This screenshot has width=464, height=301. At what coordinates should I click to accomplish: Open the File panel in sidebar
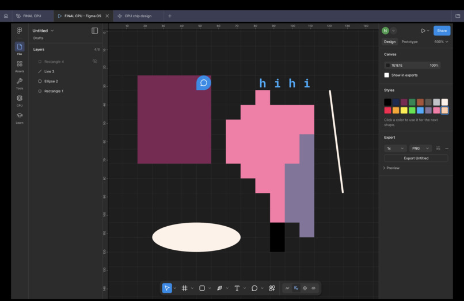click(x=20, y=48)
